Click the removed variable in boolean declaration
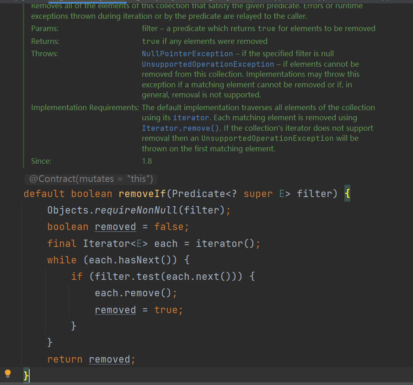Viewport: 413px width, 385px height. pyautogui.click(x=115, y=227)
